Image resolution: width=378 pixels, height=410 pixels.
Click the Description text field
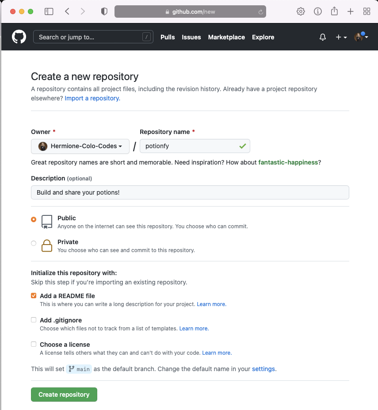pyautogui.click(x=190, y=192)
